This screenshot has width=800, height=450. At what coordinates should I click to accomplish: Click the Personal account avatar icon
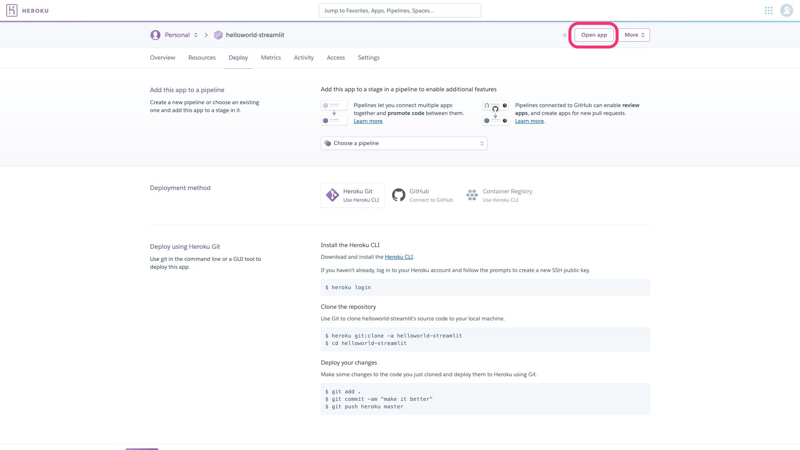[x=155, y=35]
